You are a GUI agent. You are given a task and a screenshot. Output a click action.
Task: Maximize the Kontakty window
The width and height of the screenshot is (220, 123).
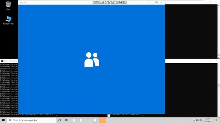155,2
